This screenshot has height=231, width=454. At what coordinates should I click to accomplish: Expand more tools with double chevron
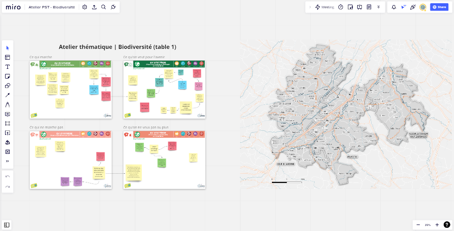7,161
